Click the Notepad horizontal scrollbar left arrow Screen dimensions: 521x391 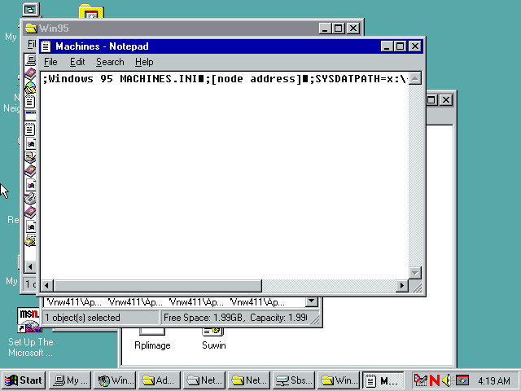click(x=47, y=286)
